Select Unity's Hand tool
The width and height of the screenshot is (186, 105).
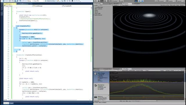click(96, 1)
